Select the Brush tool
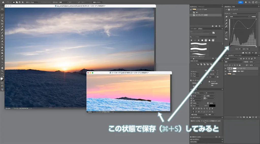The width and height of the screenshot is (260, 144). pyautogui.click(x=2, y=33)
